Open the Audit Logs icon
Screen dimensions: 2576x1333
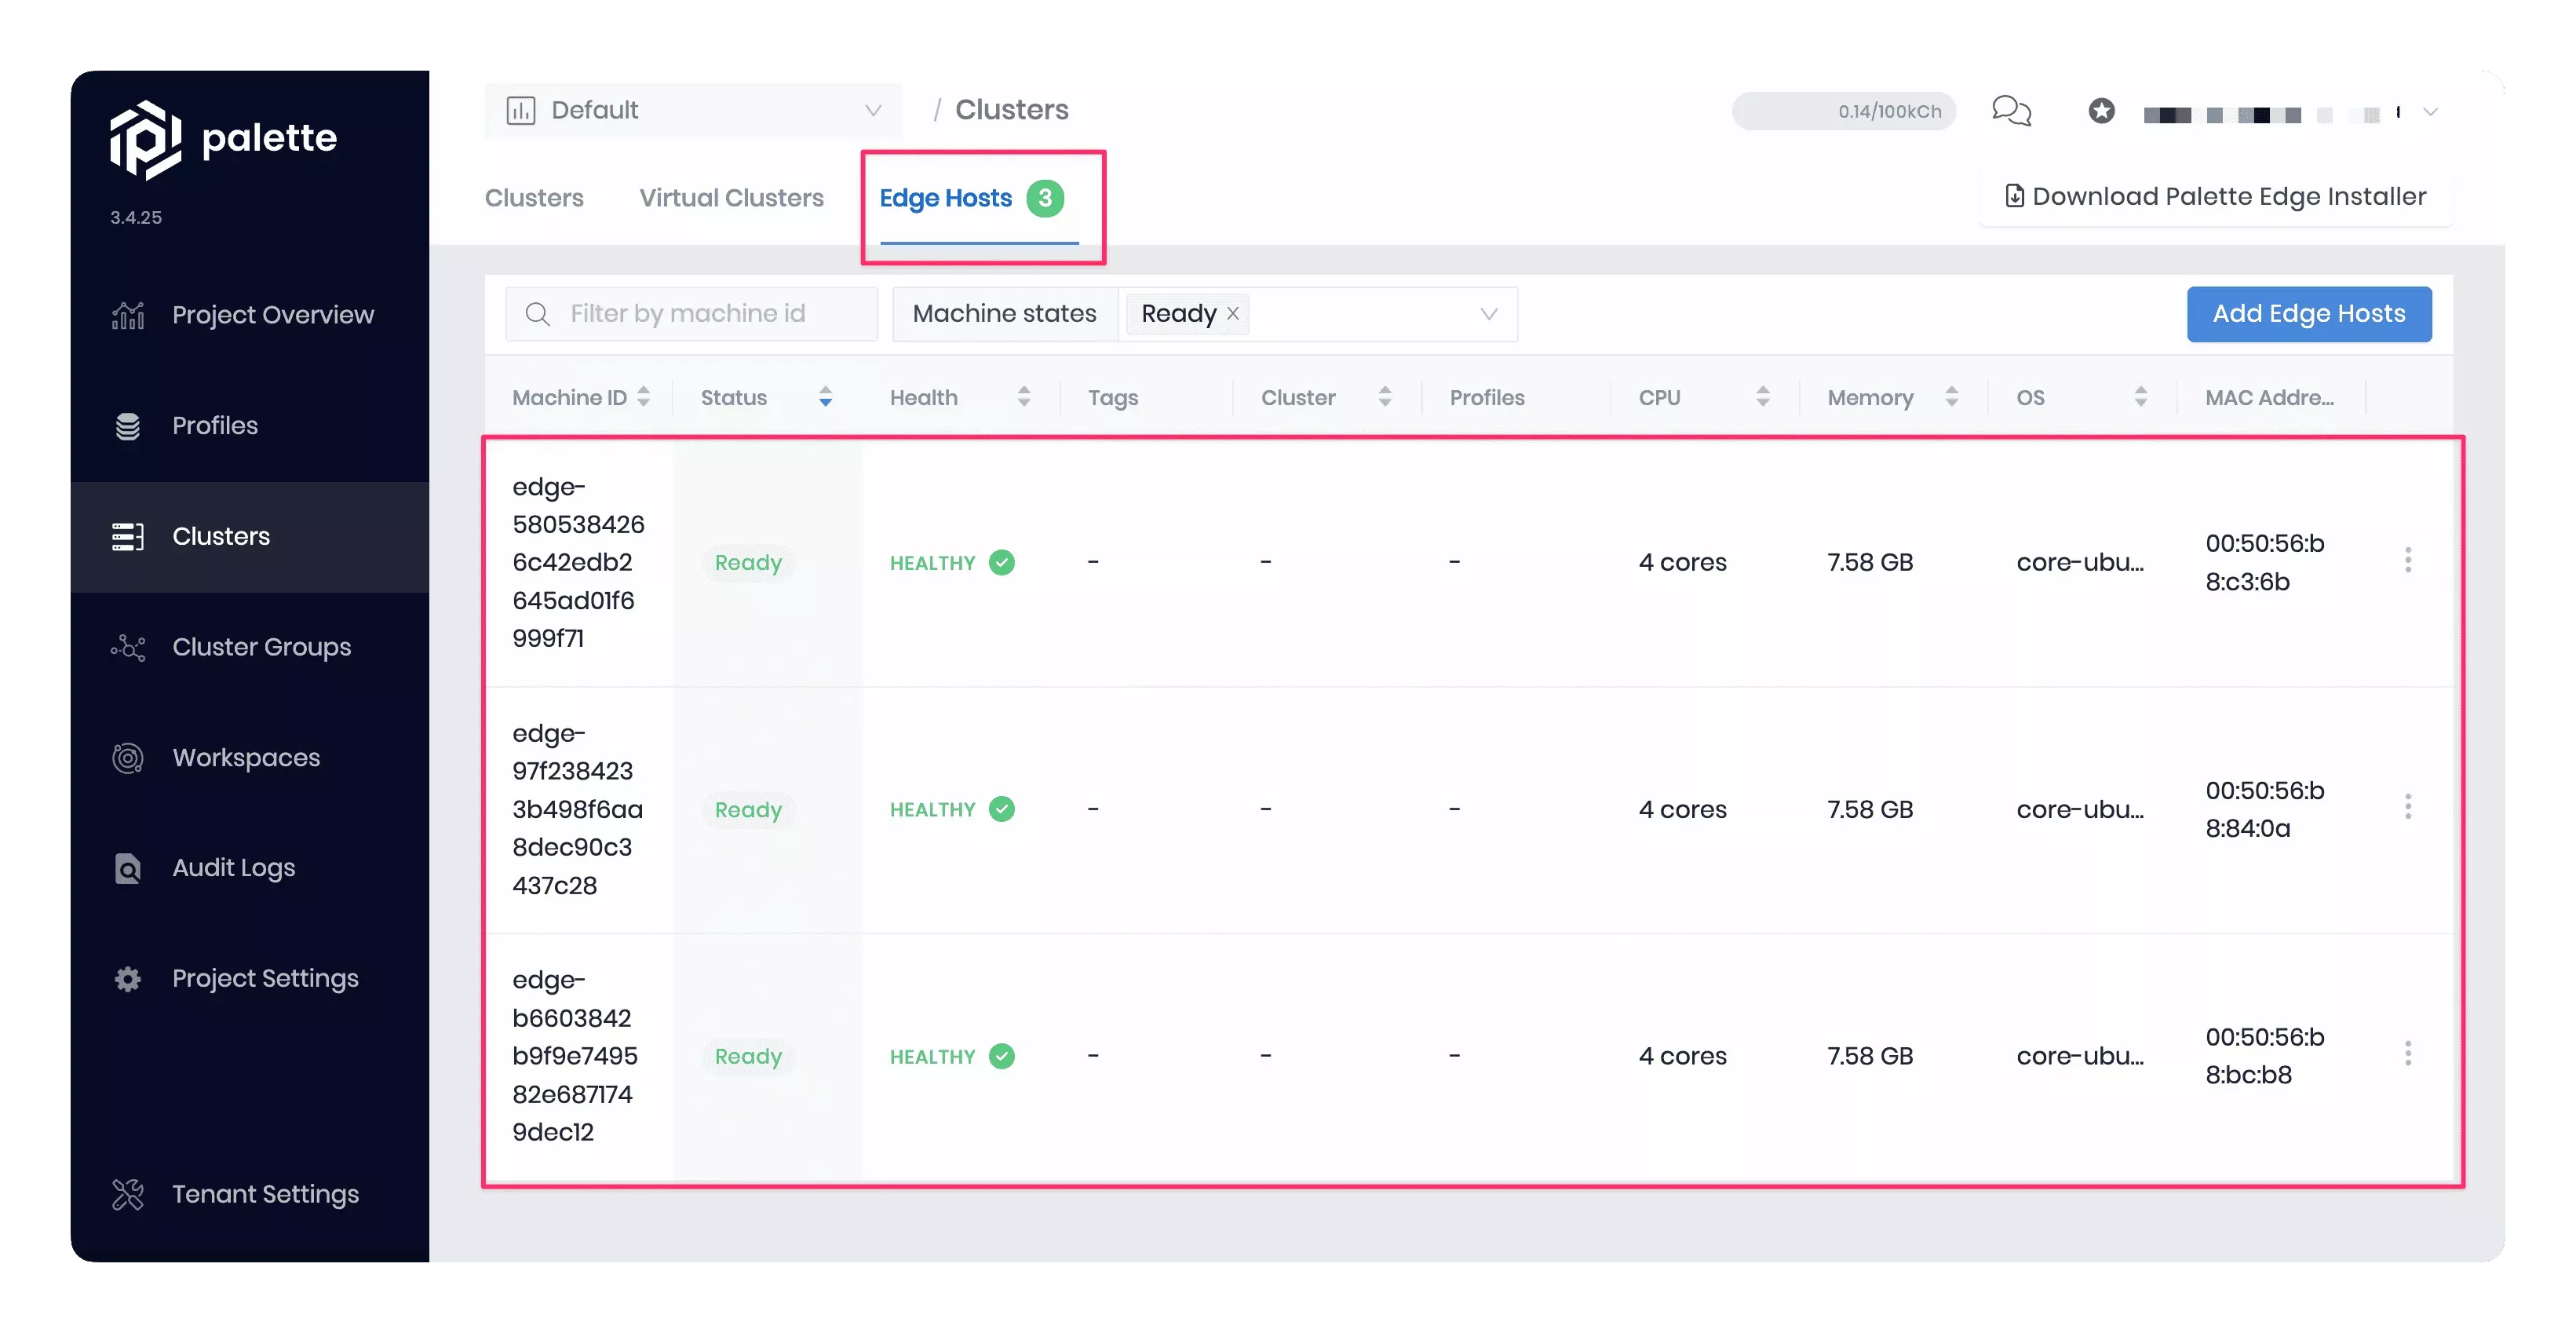(127, 867)
